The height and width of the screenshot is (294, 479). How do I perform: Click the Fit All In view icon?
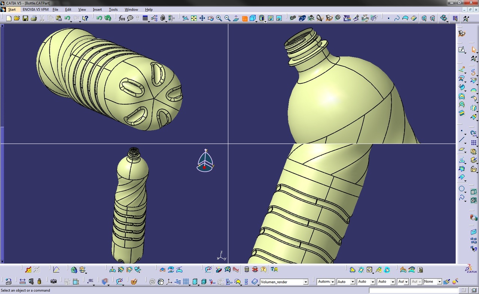[194, 18]
